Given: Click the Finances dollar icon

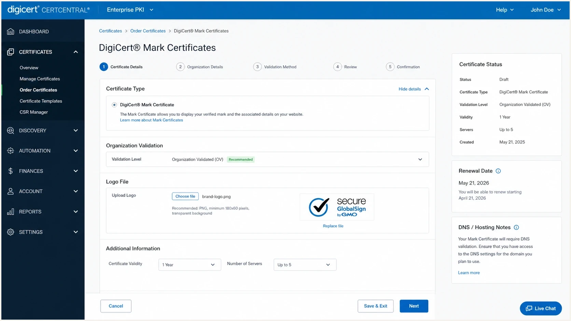Looking at the screenshot, I should tap(11, 171).
